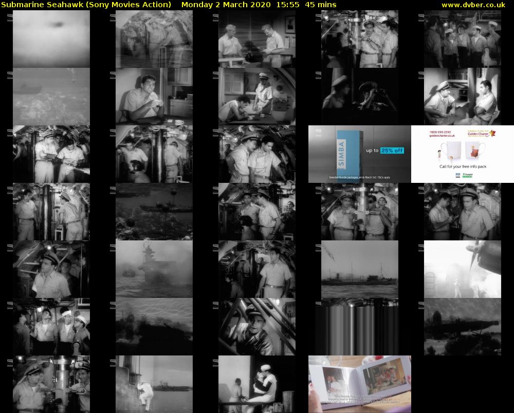Select frame of two men reading papers in control room
The width and height of the screenshot is (514, 413).
[x=51, y=154]
